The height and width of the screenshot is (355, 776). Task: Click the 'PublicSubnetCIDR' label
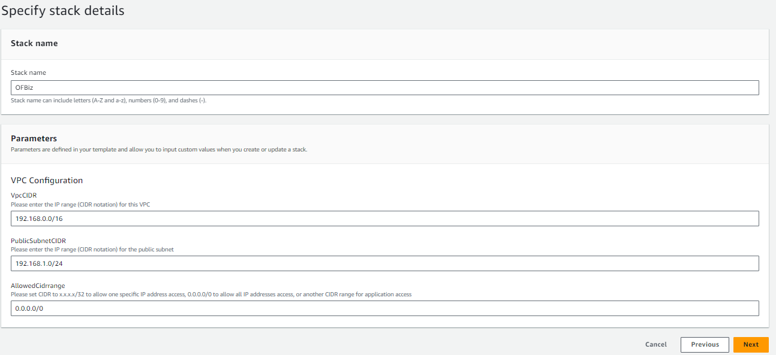pyautogui.click(x=38, y=241)
